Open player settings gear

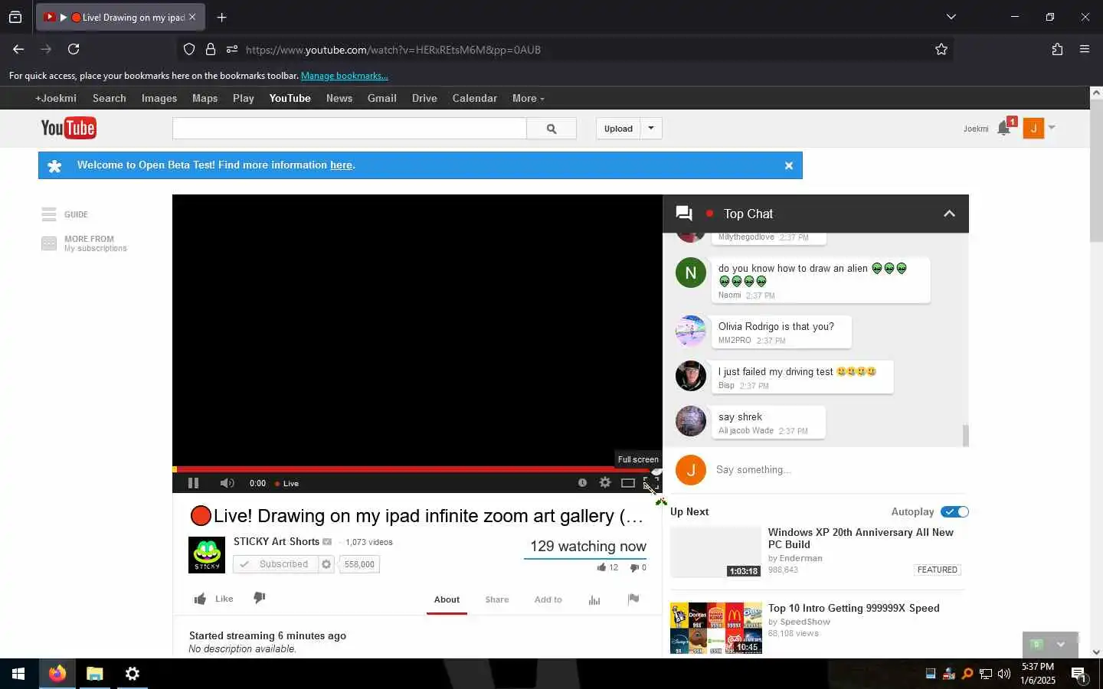tap(605, 482)
